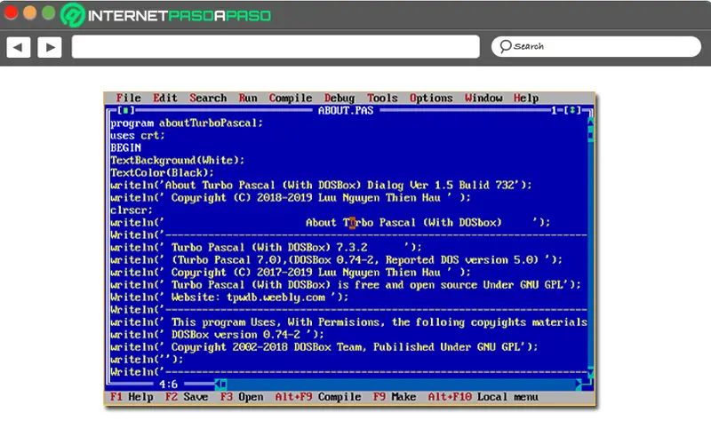This screenshot has height=444, width=711.
Task: Click the 'TextColor(Black);' line
Action: coord(162,172)
